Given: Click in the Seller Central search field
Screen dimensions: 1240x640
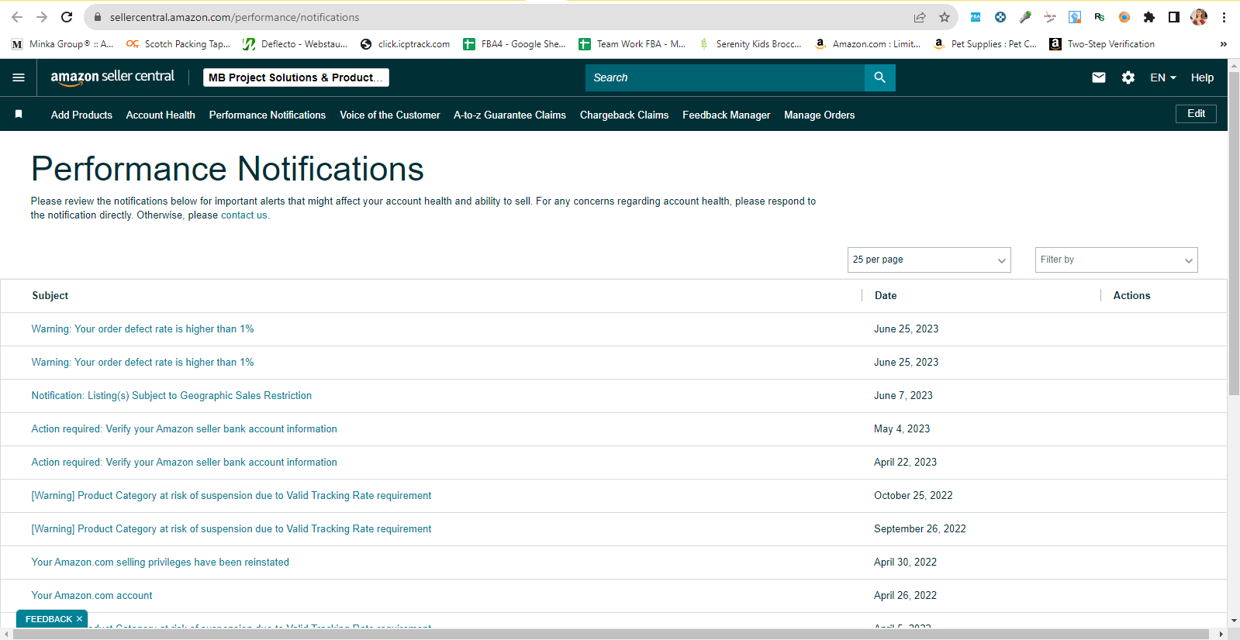Looking at the screenshot, I should coord(725,77).
